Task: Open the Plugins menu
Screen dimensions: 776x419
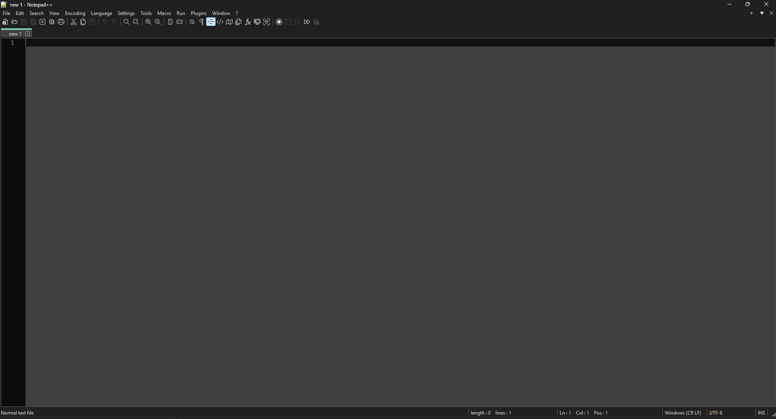Action: pos(199,13)
